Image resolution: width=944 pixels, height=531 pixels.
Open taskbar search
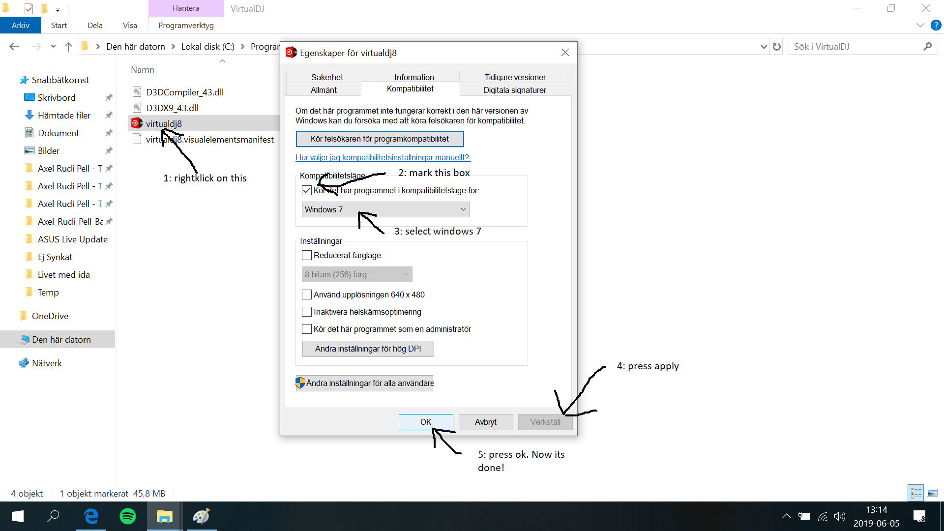point(53,516)
